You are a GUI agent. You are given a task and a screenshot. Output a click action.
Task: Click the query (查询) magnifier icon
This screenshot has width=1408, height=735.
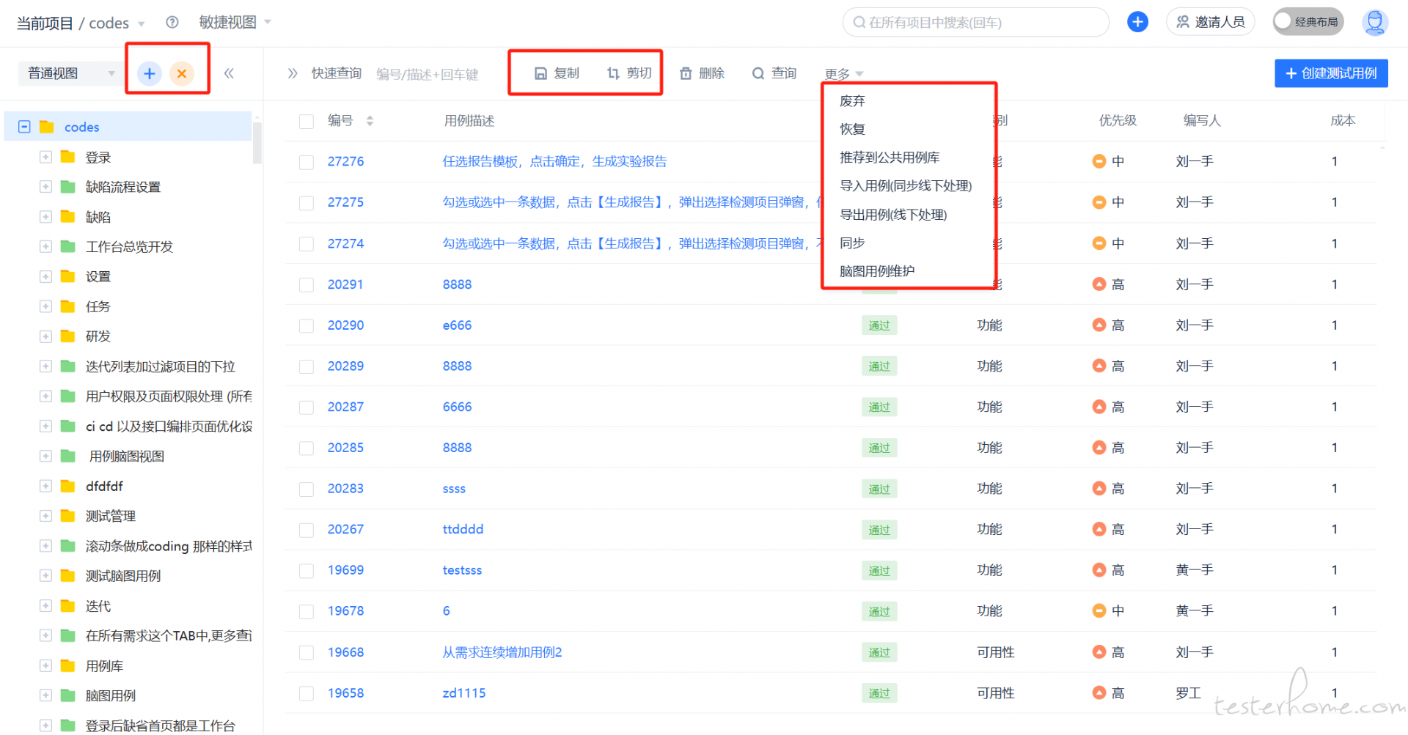pos(758,73)
